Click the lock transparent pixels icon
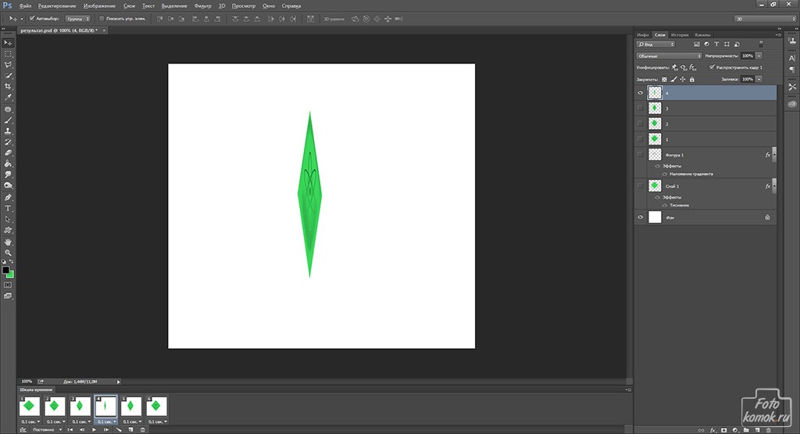Viewport: 800px width, 434px height. (664, 79)
